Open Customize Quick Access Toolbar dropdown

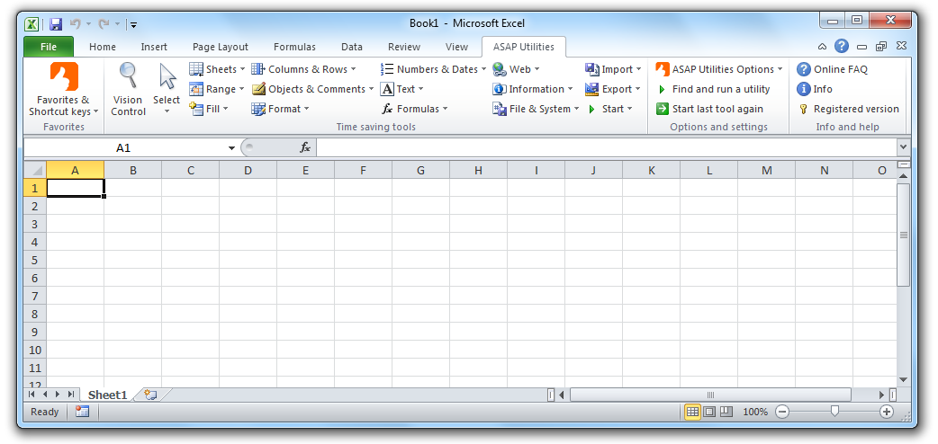tap(133, 24)
